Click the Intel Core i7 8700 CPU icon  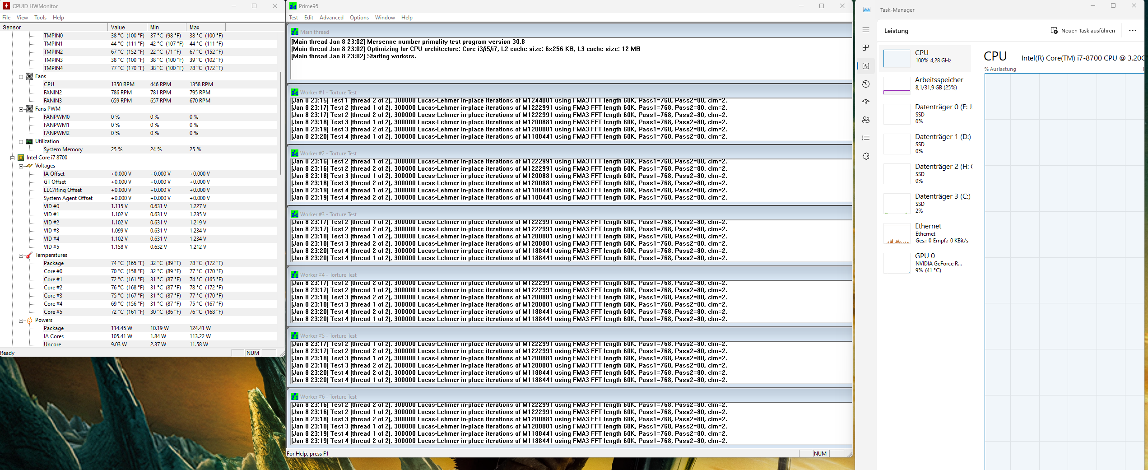[21, 157]
